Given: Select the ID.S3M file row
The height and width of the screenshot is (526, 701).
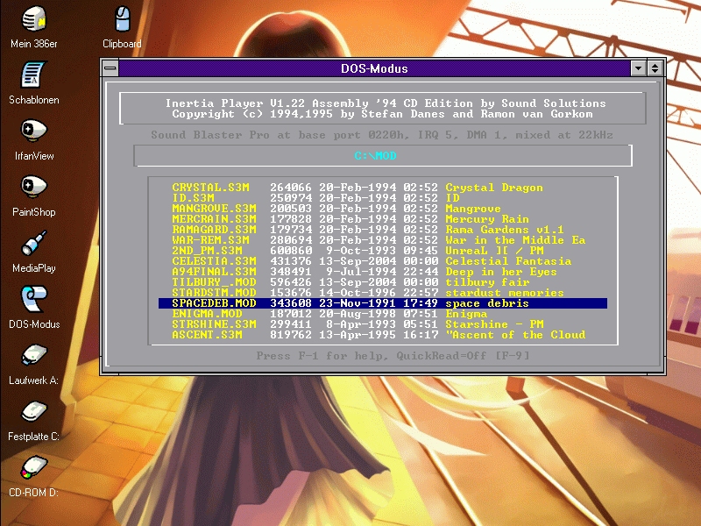Looking at the screenshot, I should click(x=383, y=198).
